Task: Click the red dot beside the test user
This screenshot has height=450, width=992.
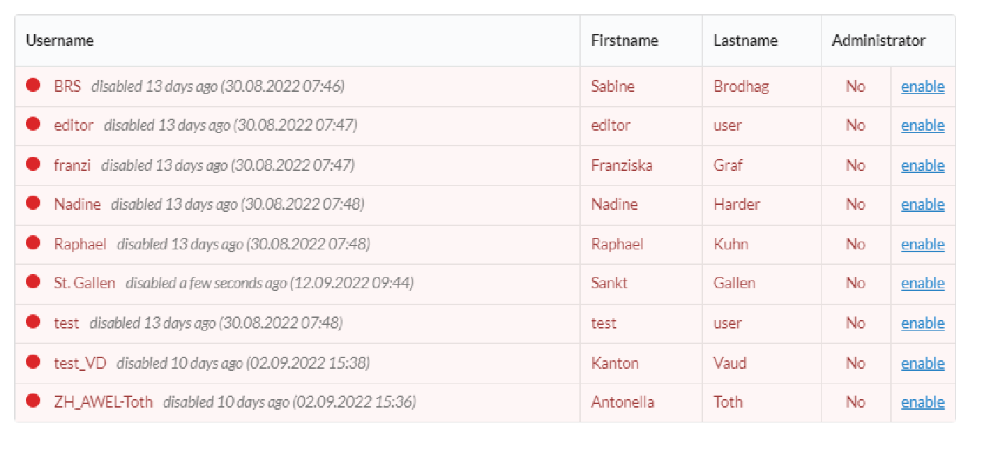Action: pos(33,322)
